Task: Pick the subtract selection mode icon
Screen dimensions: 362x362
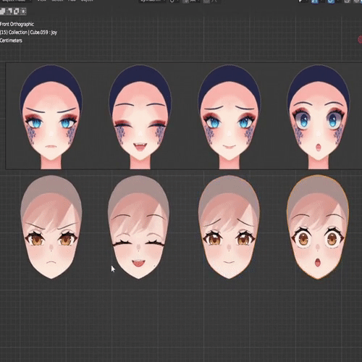Action: click(17, 11)
